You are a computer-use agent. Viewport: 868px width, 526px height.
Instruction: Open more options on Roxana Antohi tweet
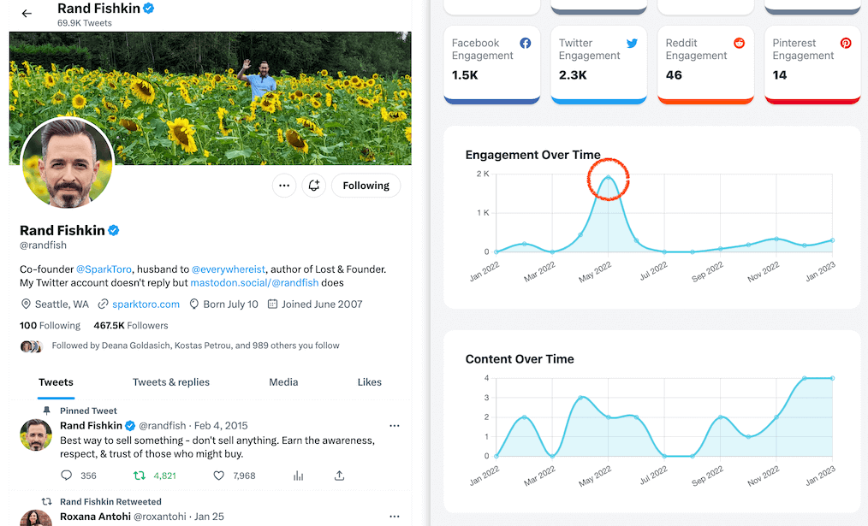click(x=394, y=517)
